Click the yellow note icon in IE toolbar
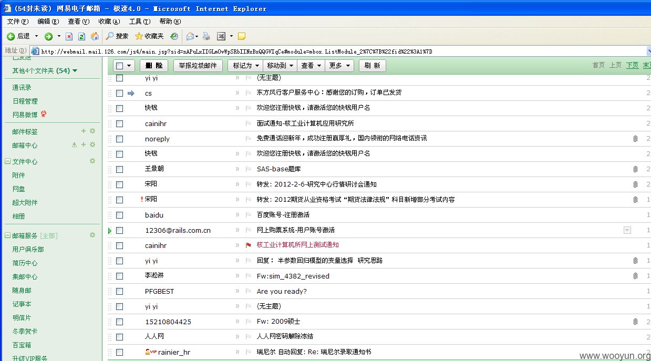Image resolution: width=651 pixels, height=361 pixels. 242,36
